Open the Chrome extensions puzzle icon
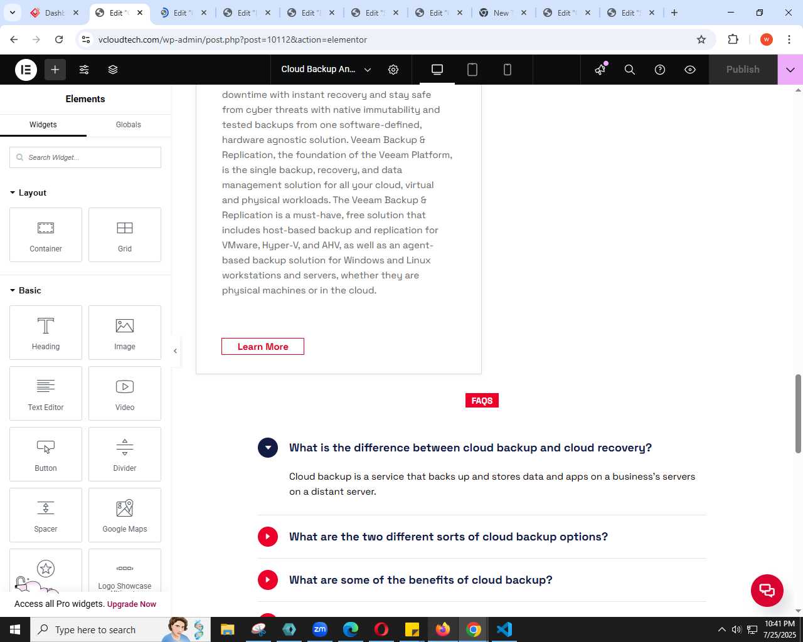The width and height of the screenshot is (803, 642). (x=733, y=39)
